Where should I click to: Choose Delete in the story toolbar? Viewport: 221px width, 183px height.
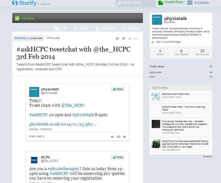[81, 29]
